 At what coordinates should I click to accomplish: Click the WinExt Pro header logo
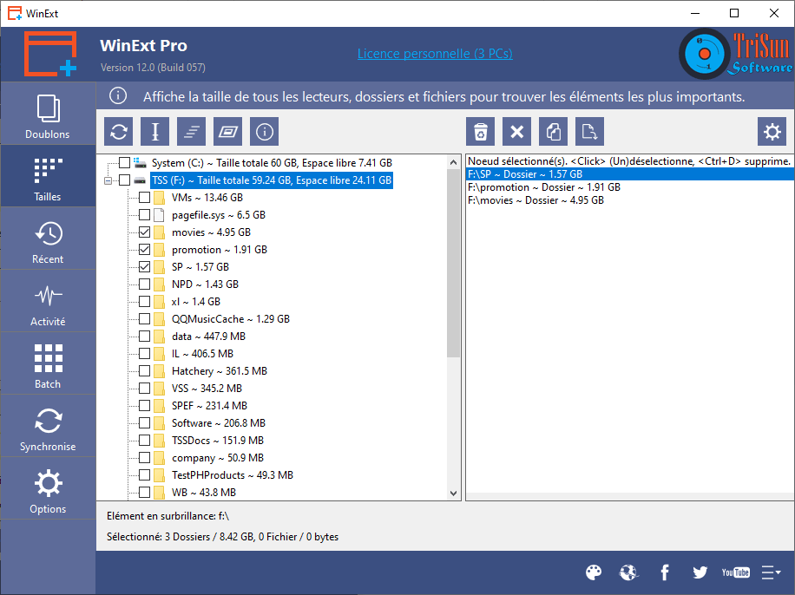(50, 54)
